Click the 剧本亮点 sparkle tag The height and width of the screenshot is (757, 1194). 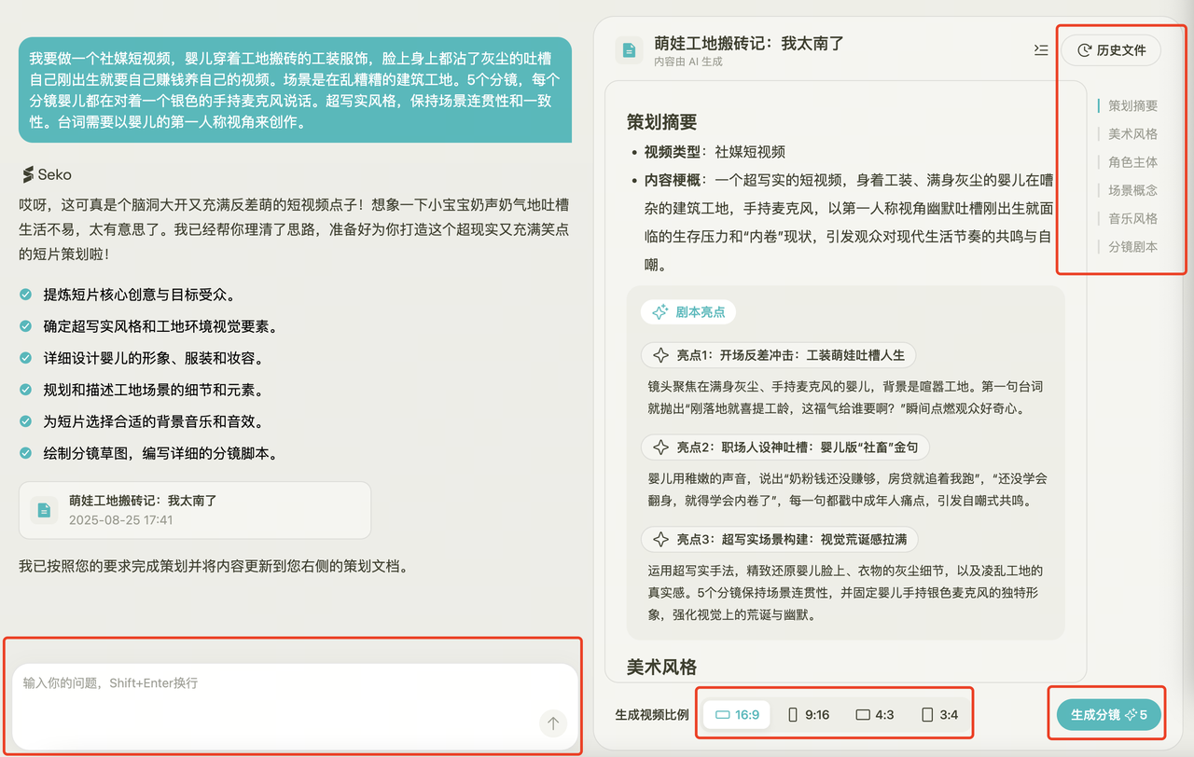688,312
